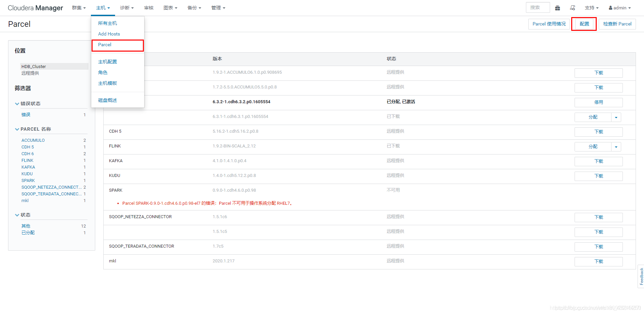
Task: Open the 支持 dropdown
Action: 592,8
